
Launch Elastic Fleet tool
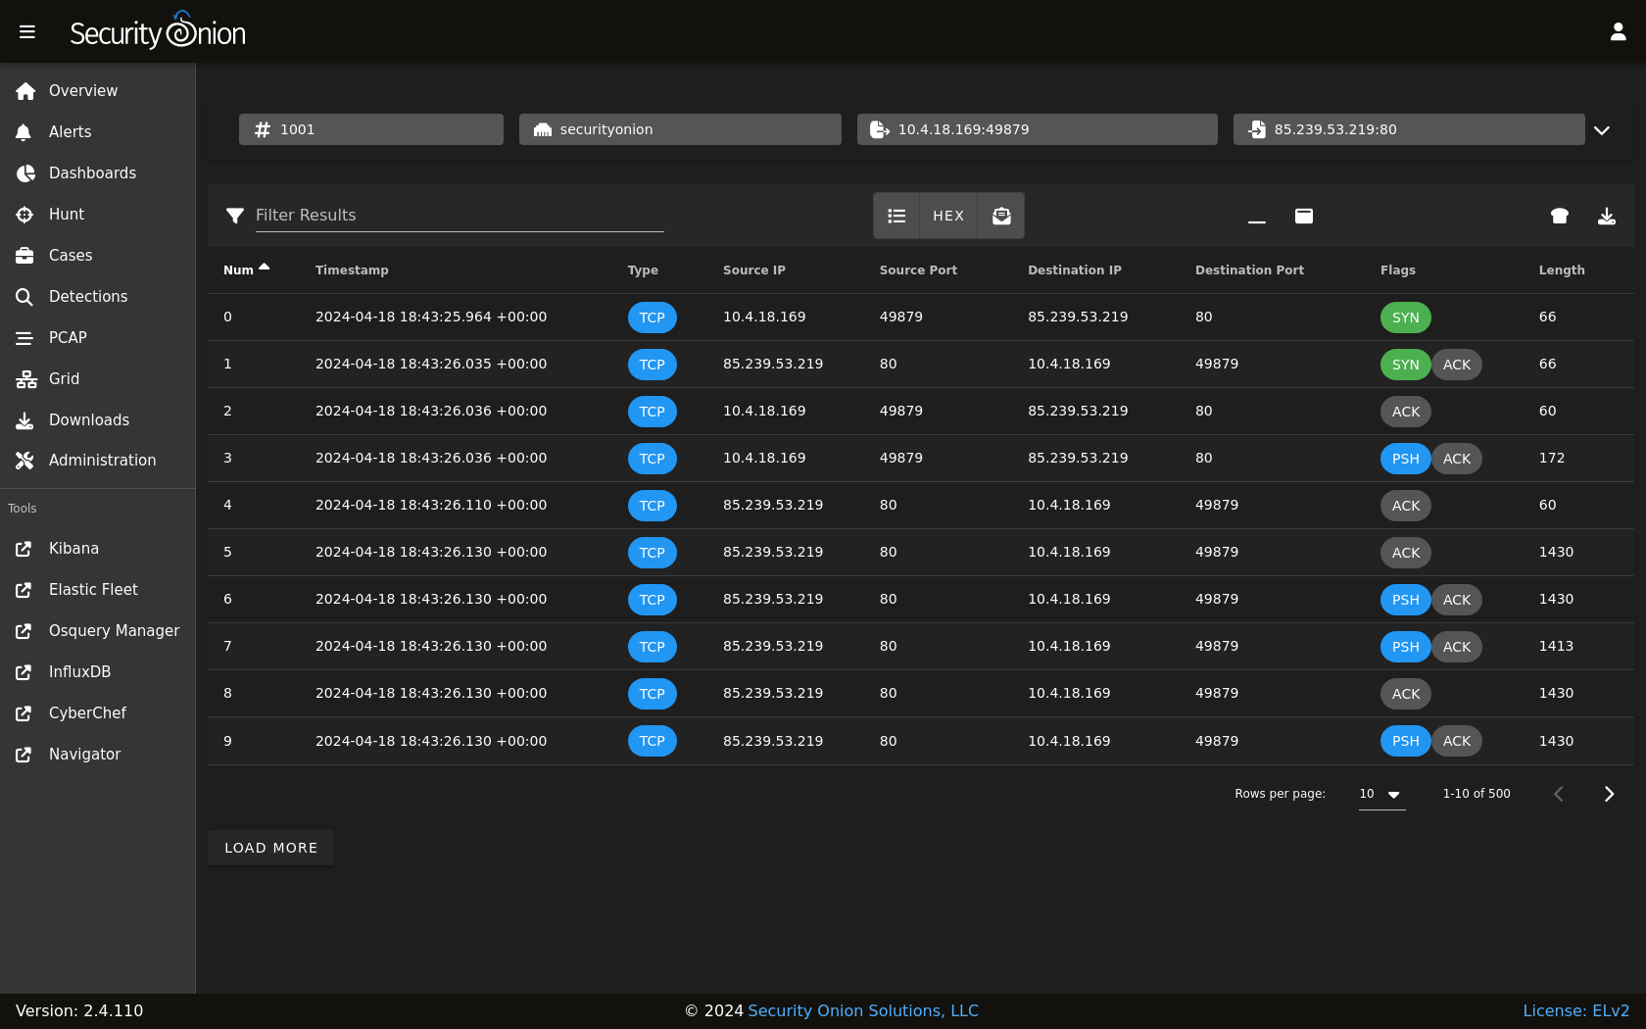98,590
